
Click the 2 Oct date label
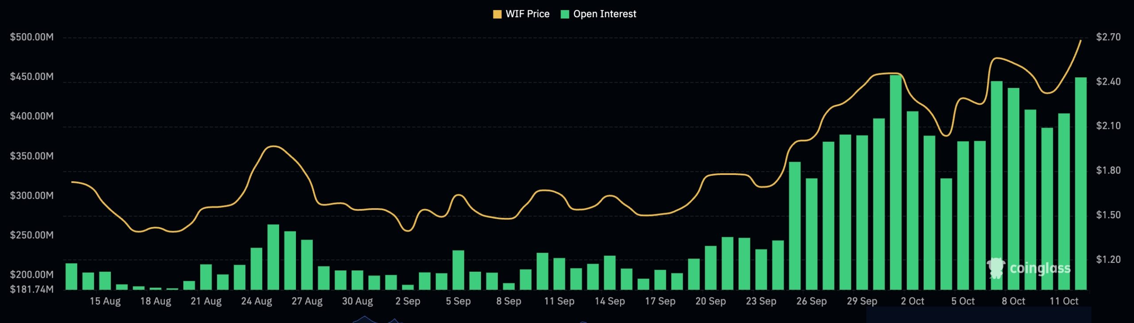point(913,301)
